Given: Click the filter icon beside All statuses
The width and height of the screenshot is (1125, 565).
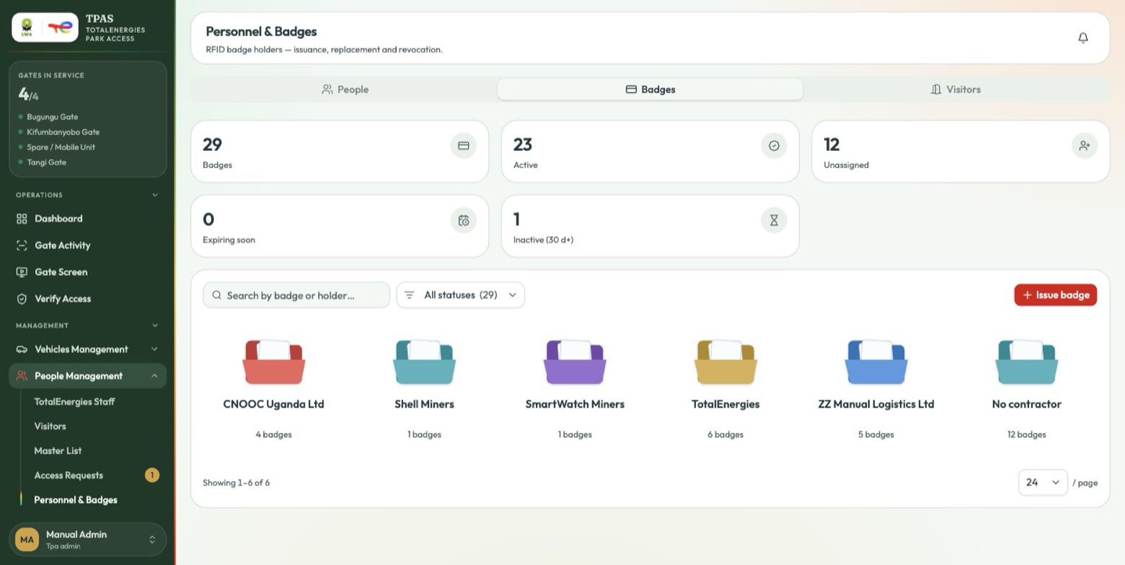Looking at the screenshot, I should (409, 295).
